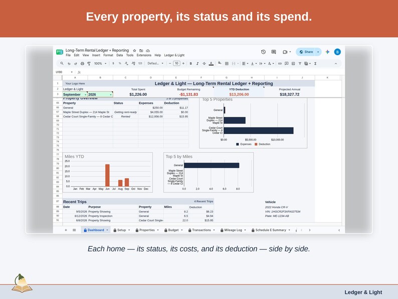The image size is (398, 299).
Task: Open more number formats 123
Action: click(x=140, y=64)
